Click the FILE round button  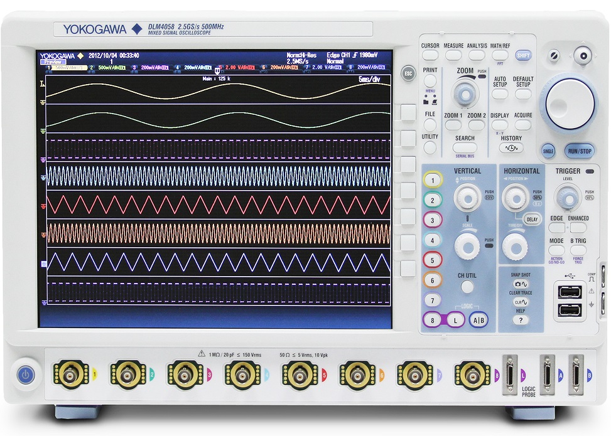(x=430, y=125)
